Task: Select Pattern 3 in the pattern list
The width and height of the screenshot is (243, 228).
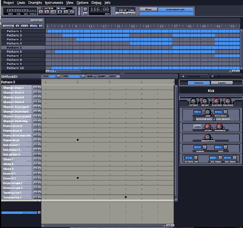Action: click(23, 40)
